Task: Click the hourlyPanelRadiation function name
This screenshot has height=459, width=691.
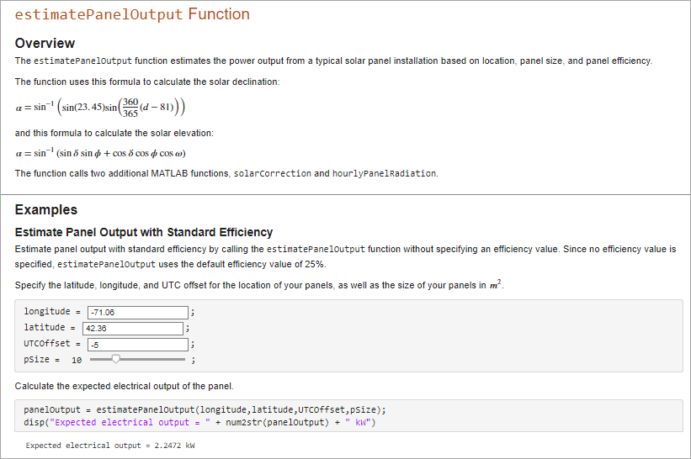Action: click(385, 173)
